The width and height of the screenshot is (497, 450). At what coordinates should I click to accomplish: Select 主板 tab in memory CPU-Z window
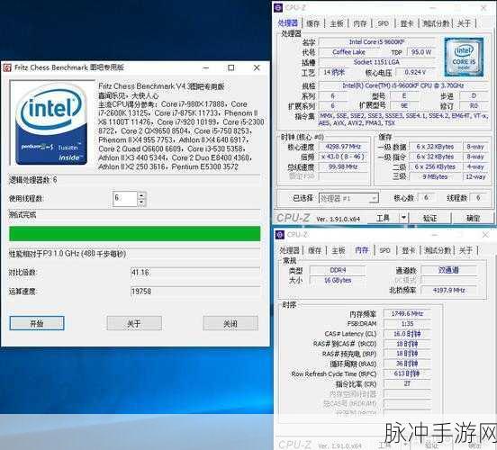339,250
